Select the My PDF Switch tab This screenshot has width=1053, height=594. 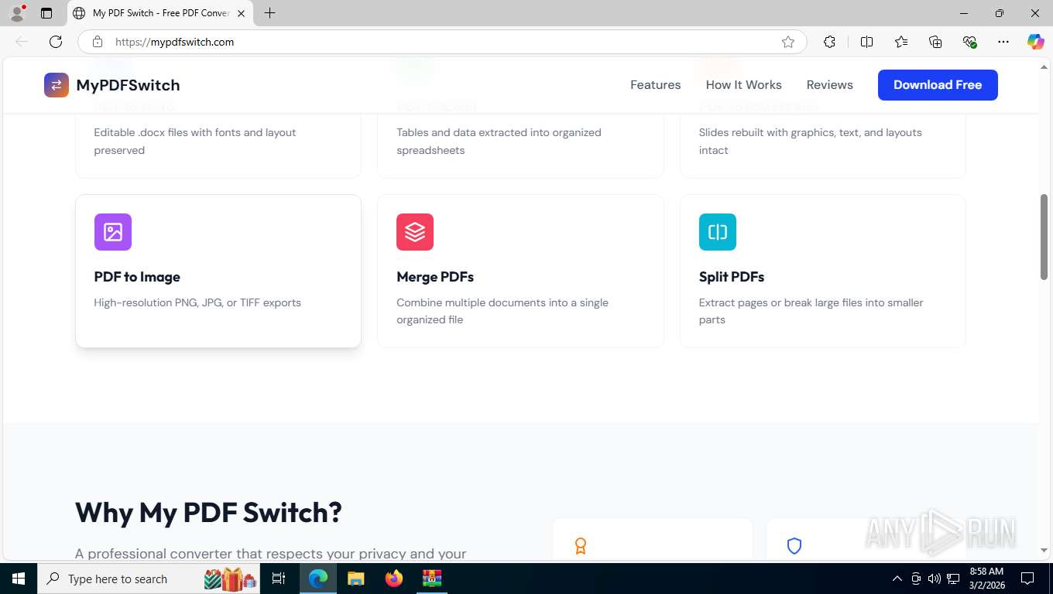(160, 13)
